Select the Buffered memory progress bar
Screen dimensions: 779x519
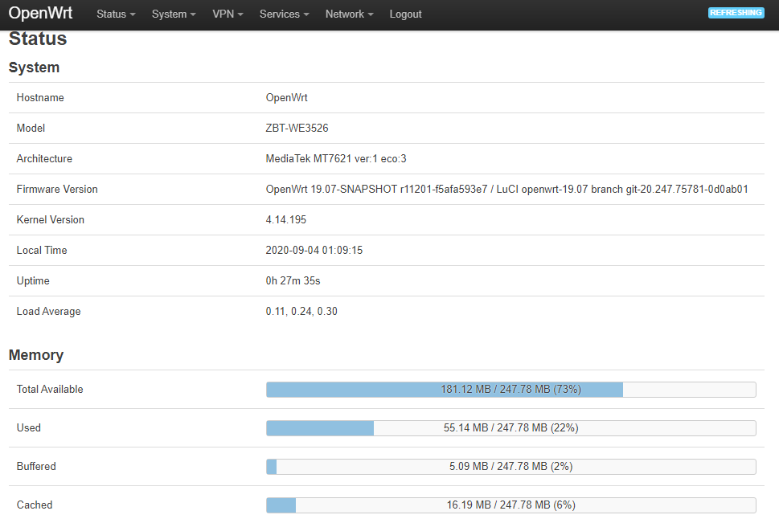(x=510, y=466)
